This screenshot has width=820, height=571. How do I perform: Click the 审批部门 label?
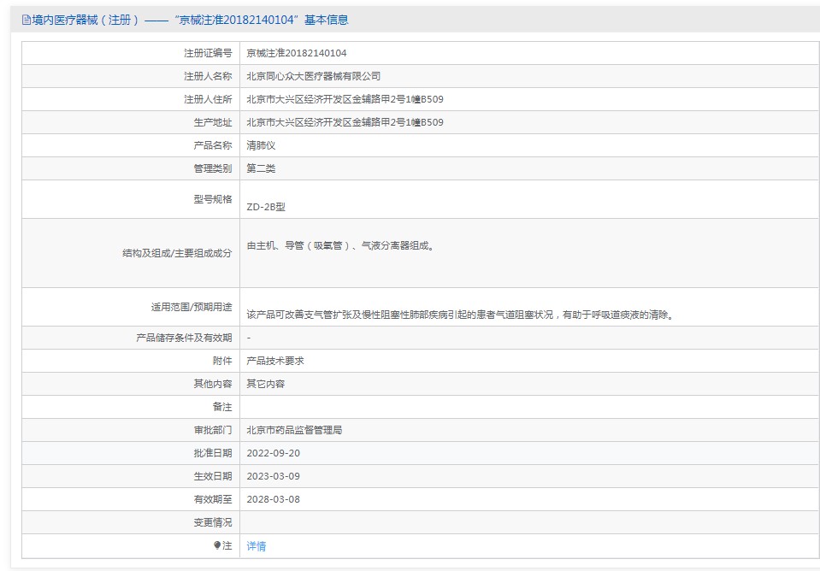click(x=212, y=430)
